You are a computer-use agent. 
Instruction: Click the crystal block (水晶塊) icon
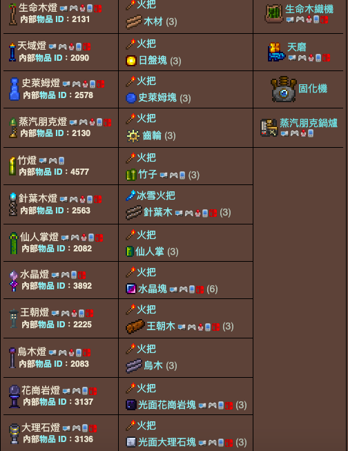[131, 289]
